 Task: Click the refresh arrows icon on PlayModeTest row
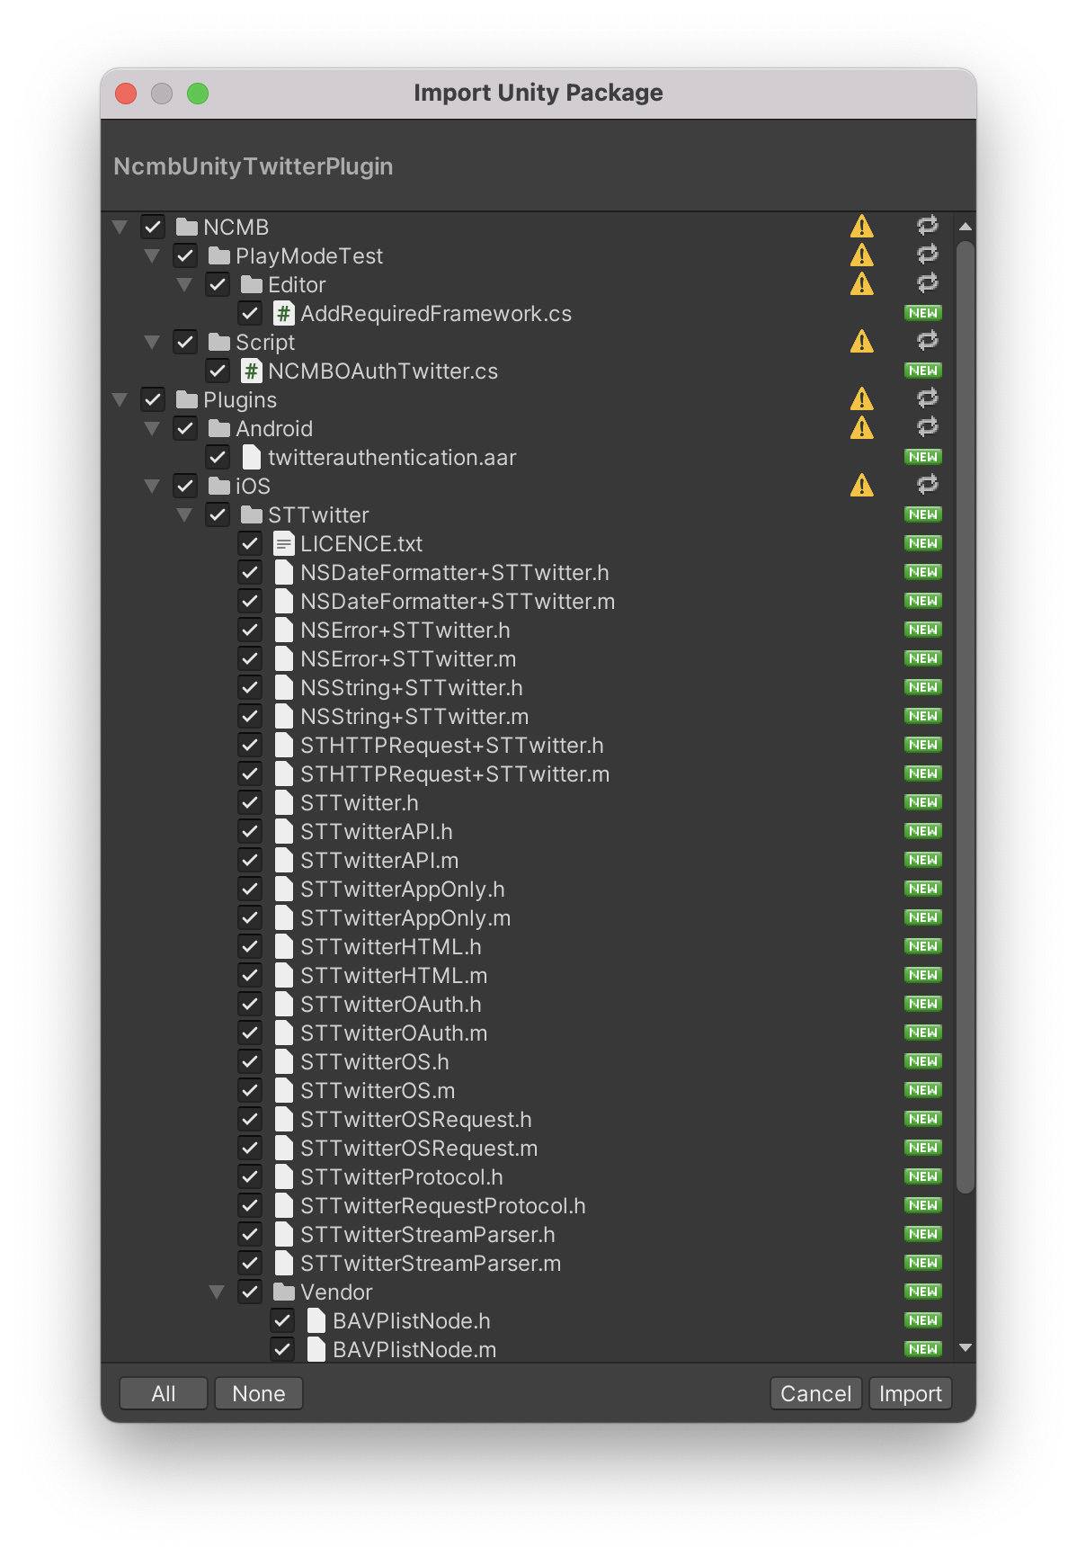[x=927, y=255]
